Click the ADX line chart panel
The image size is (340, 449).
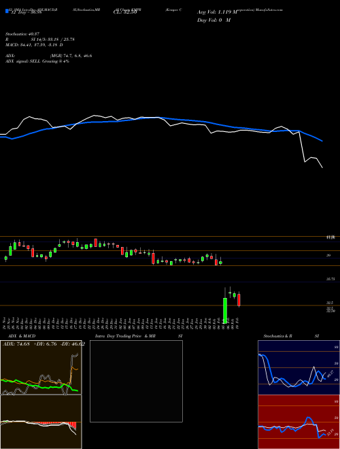pyautogui.click(x=41, y=367)
